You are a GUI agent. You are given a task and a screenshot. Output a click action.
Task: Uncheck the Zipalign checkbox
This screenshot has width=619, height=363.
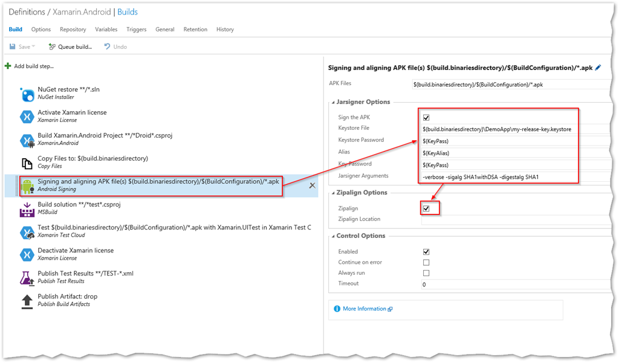pyautogui.click(x=426, y=208)
